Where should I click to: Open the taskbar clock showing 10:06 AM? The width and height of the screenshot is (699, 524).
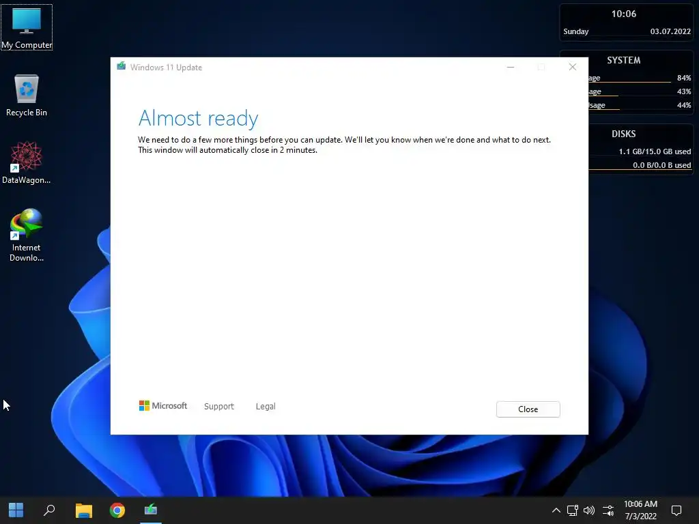pyautogui.click(x=640, y=510)
